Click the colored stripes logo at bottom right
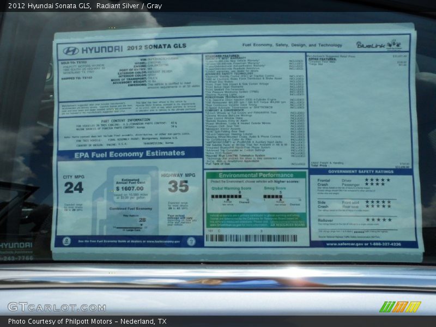The width and height of the screenshot is (436, 327). [x=400, y=307]
